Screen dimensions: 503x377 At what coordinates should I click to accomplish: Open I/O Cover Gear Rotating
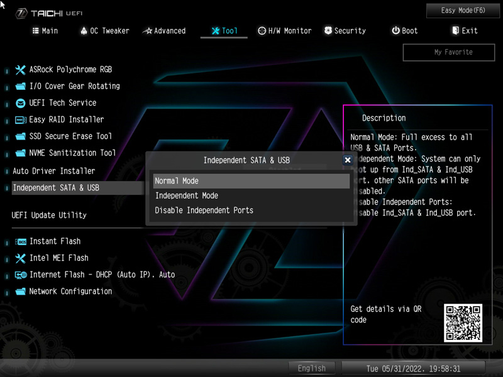tap(74, 86)
